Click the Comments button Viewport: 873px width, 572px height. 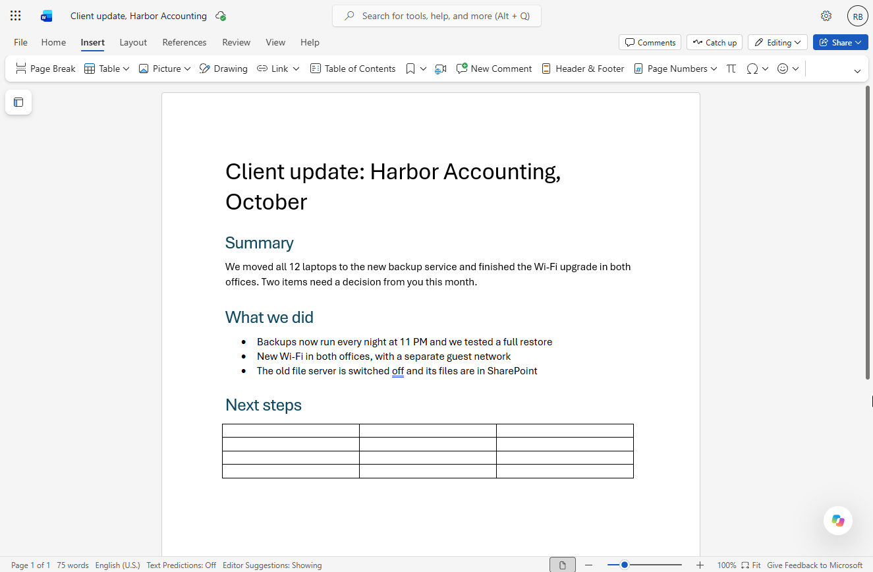pos(650,42)
